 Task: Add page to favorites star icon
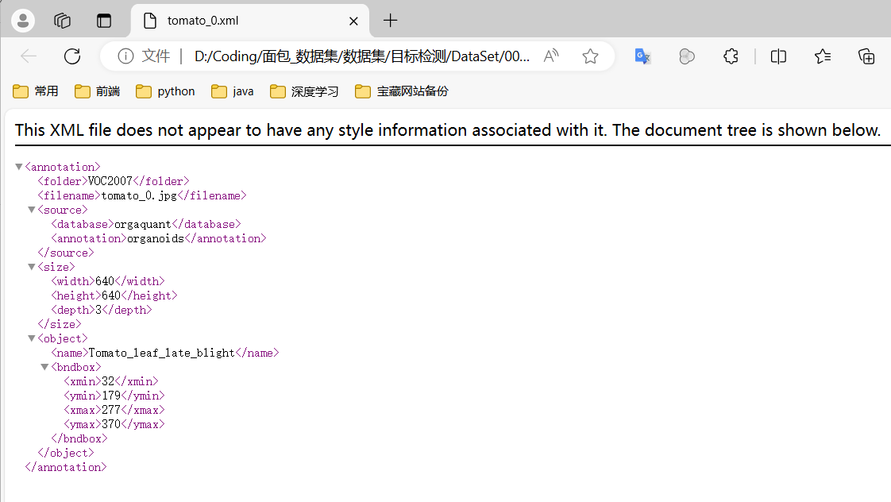(x=590, y=56)
